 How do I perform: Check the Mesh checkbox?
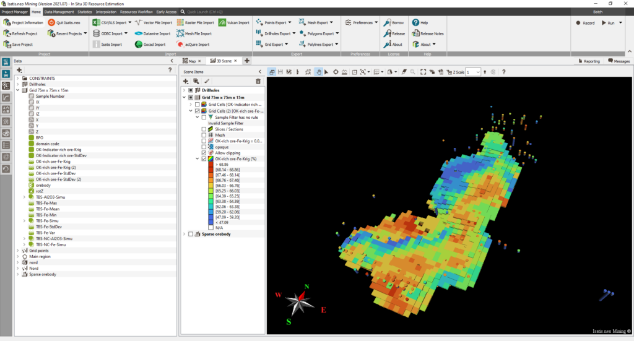click(204, 135)
